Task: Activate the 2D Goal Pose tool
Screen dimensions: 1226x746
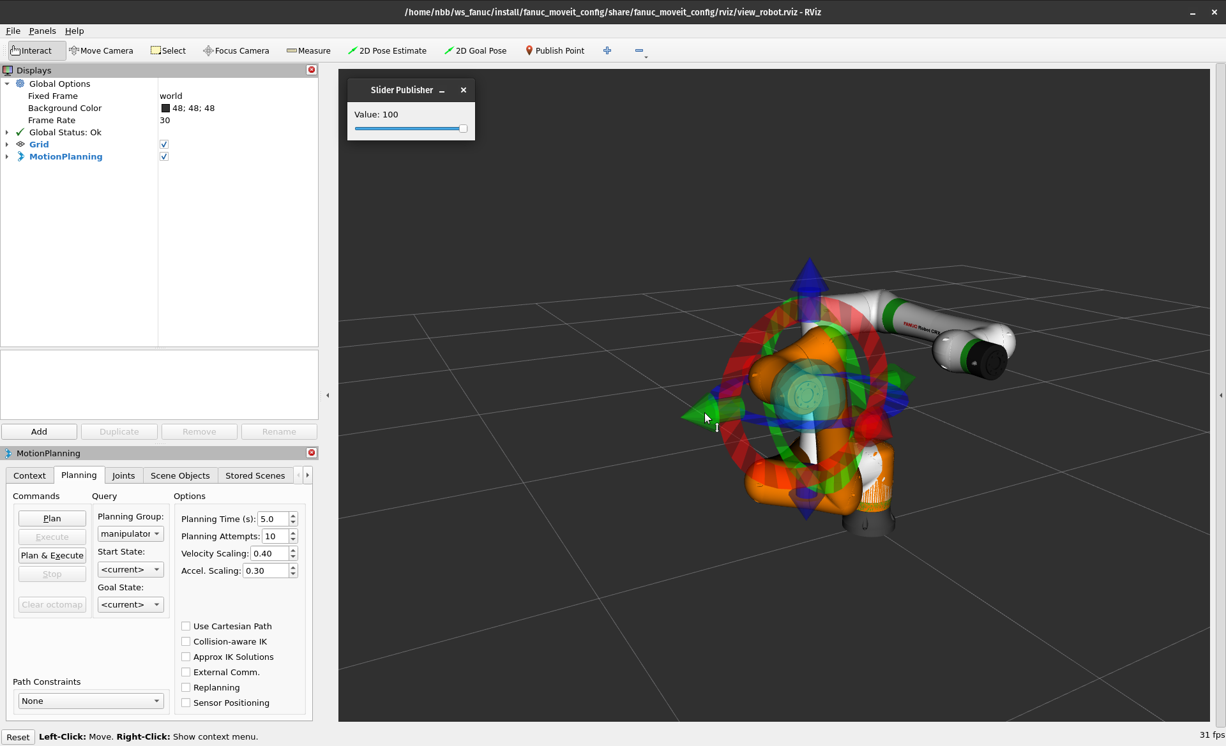Action: (x=475, y=50)
